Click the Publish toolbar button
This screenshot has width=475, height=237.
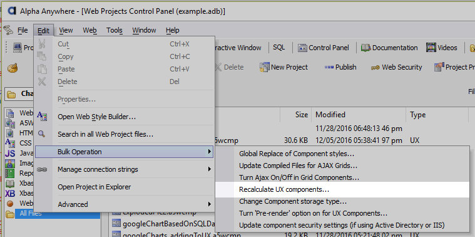(x=340, y=67)
